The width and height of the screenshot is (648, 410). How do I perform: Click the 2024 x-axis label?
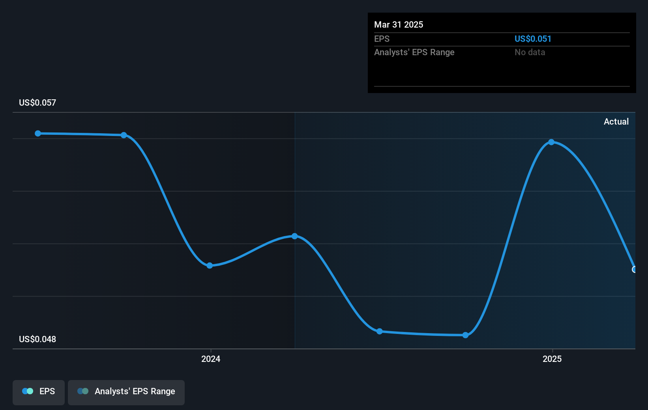pos(211,359)
